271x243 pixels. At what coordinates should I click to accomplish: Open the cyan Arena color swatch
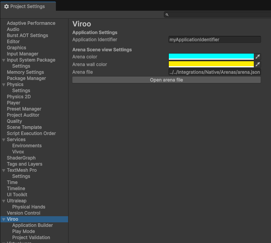pos(211,57)
